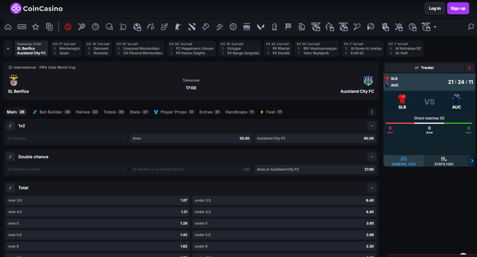Select the Dota 2 icon
The image size is (477, 257).
tap(191, 27)
